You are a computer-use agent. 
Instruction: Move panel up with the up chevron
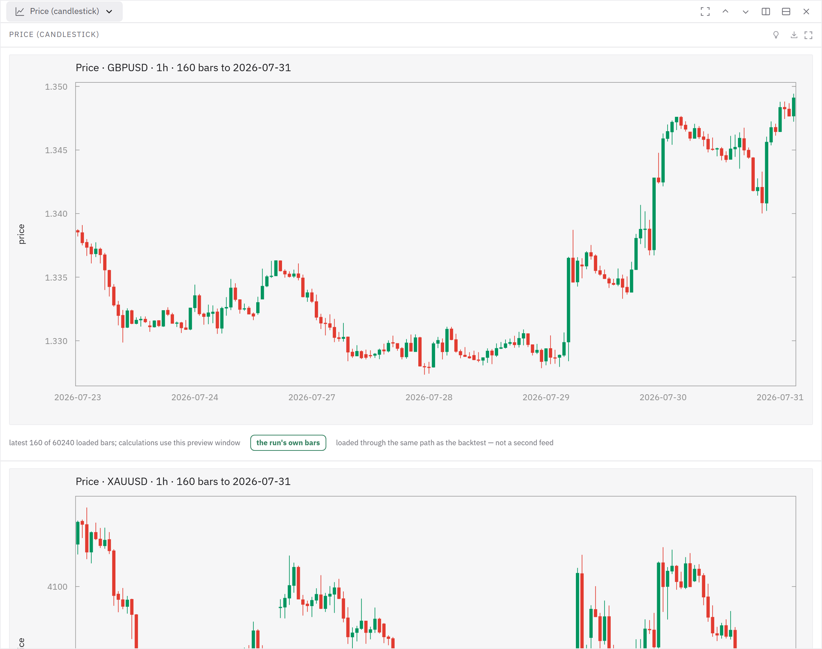[725, 12]
